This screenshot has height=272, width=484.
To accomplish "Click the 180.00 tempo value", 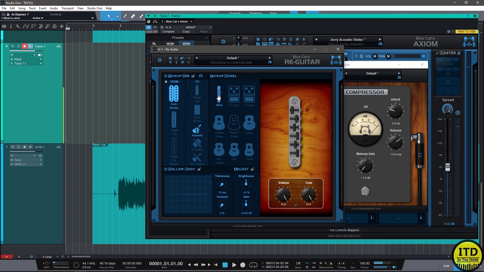I will click(365, 263).
